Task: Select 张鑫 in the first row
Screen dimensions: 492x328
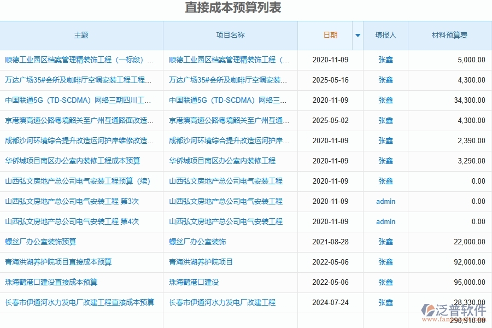Action: (x=385, y=60)
